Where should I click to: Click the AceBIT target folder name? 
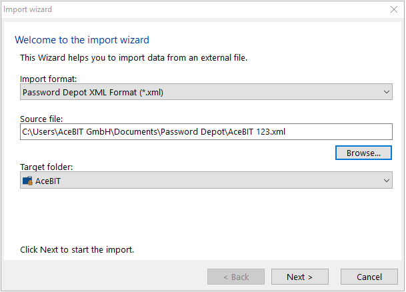click(x=48, y=181)
